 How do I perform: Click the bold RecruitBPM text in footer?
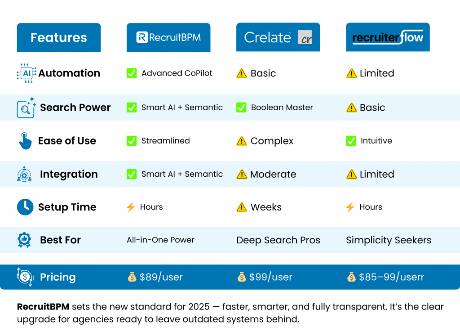pyautogui.click(x=42, y=307)
